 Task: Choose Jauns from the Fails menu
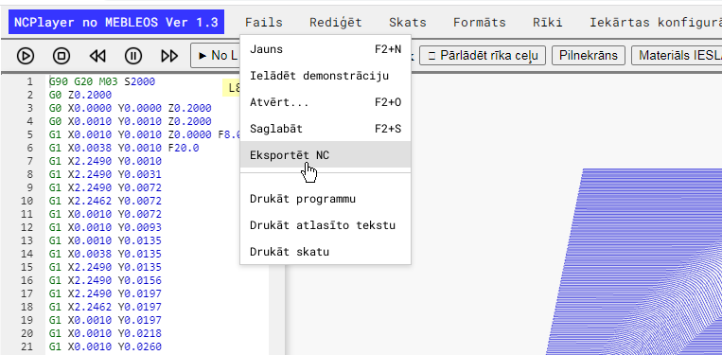coord(326,49)
